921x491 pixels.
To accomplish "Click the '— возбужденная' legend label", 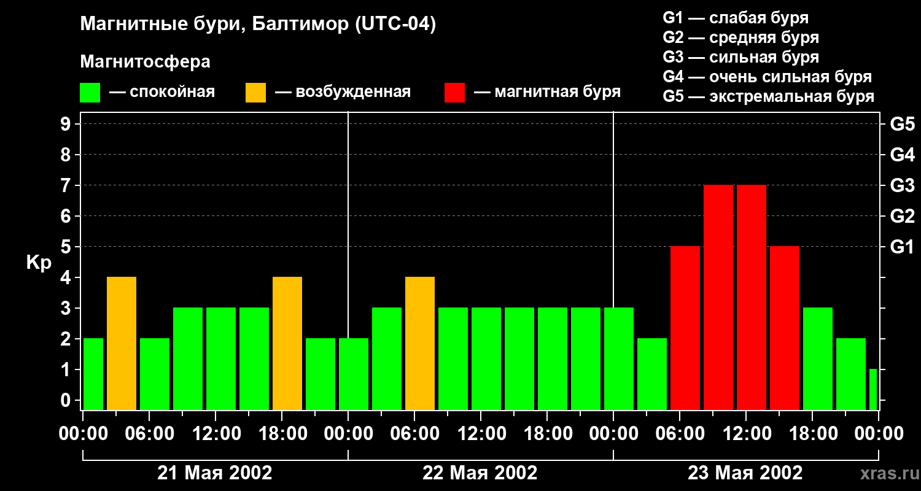I will coord(343,92).
